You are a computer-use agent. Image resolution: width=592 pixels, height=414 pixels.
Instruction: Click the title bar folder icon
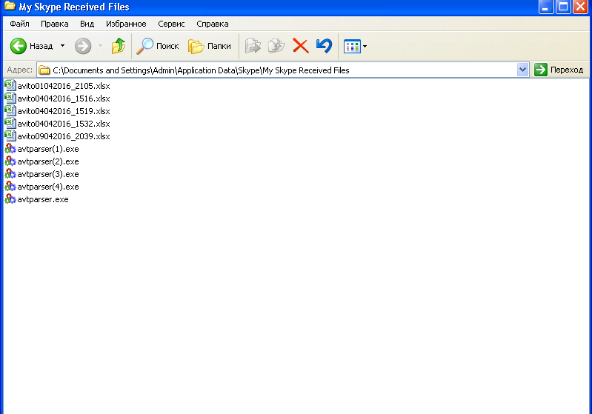(x=10, y=6)
